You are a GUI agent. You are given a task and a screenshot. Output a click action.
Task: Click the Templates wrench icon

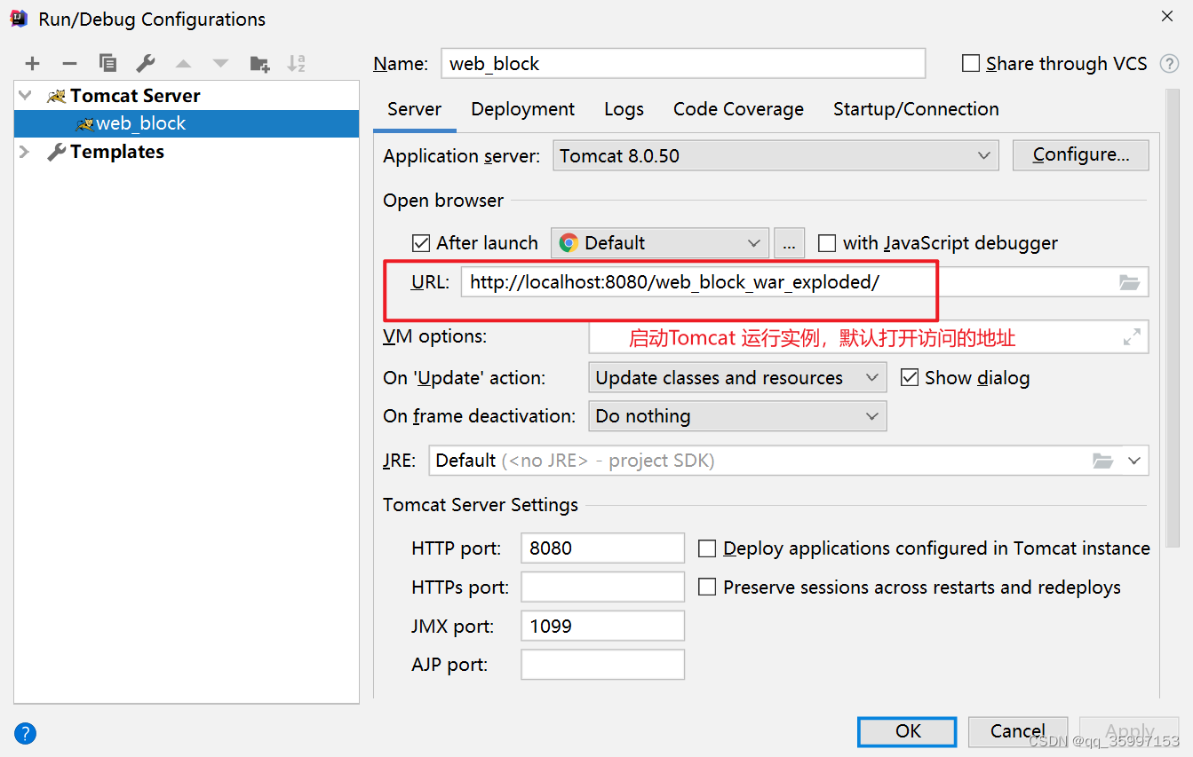(x=57, y=152)
